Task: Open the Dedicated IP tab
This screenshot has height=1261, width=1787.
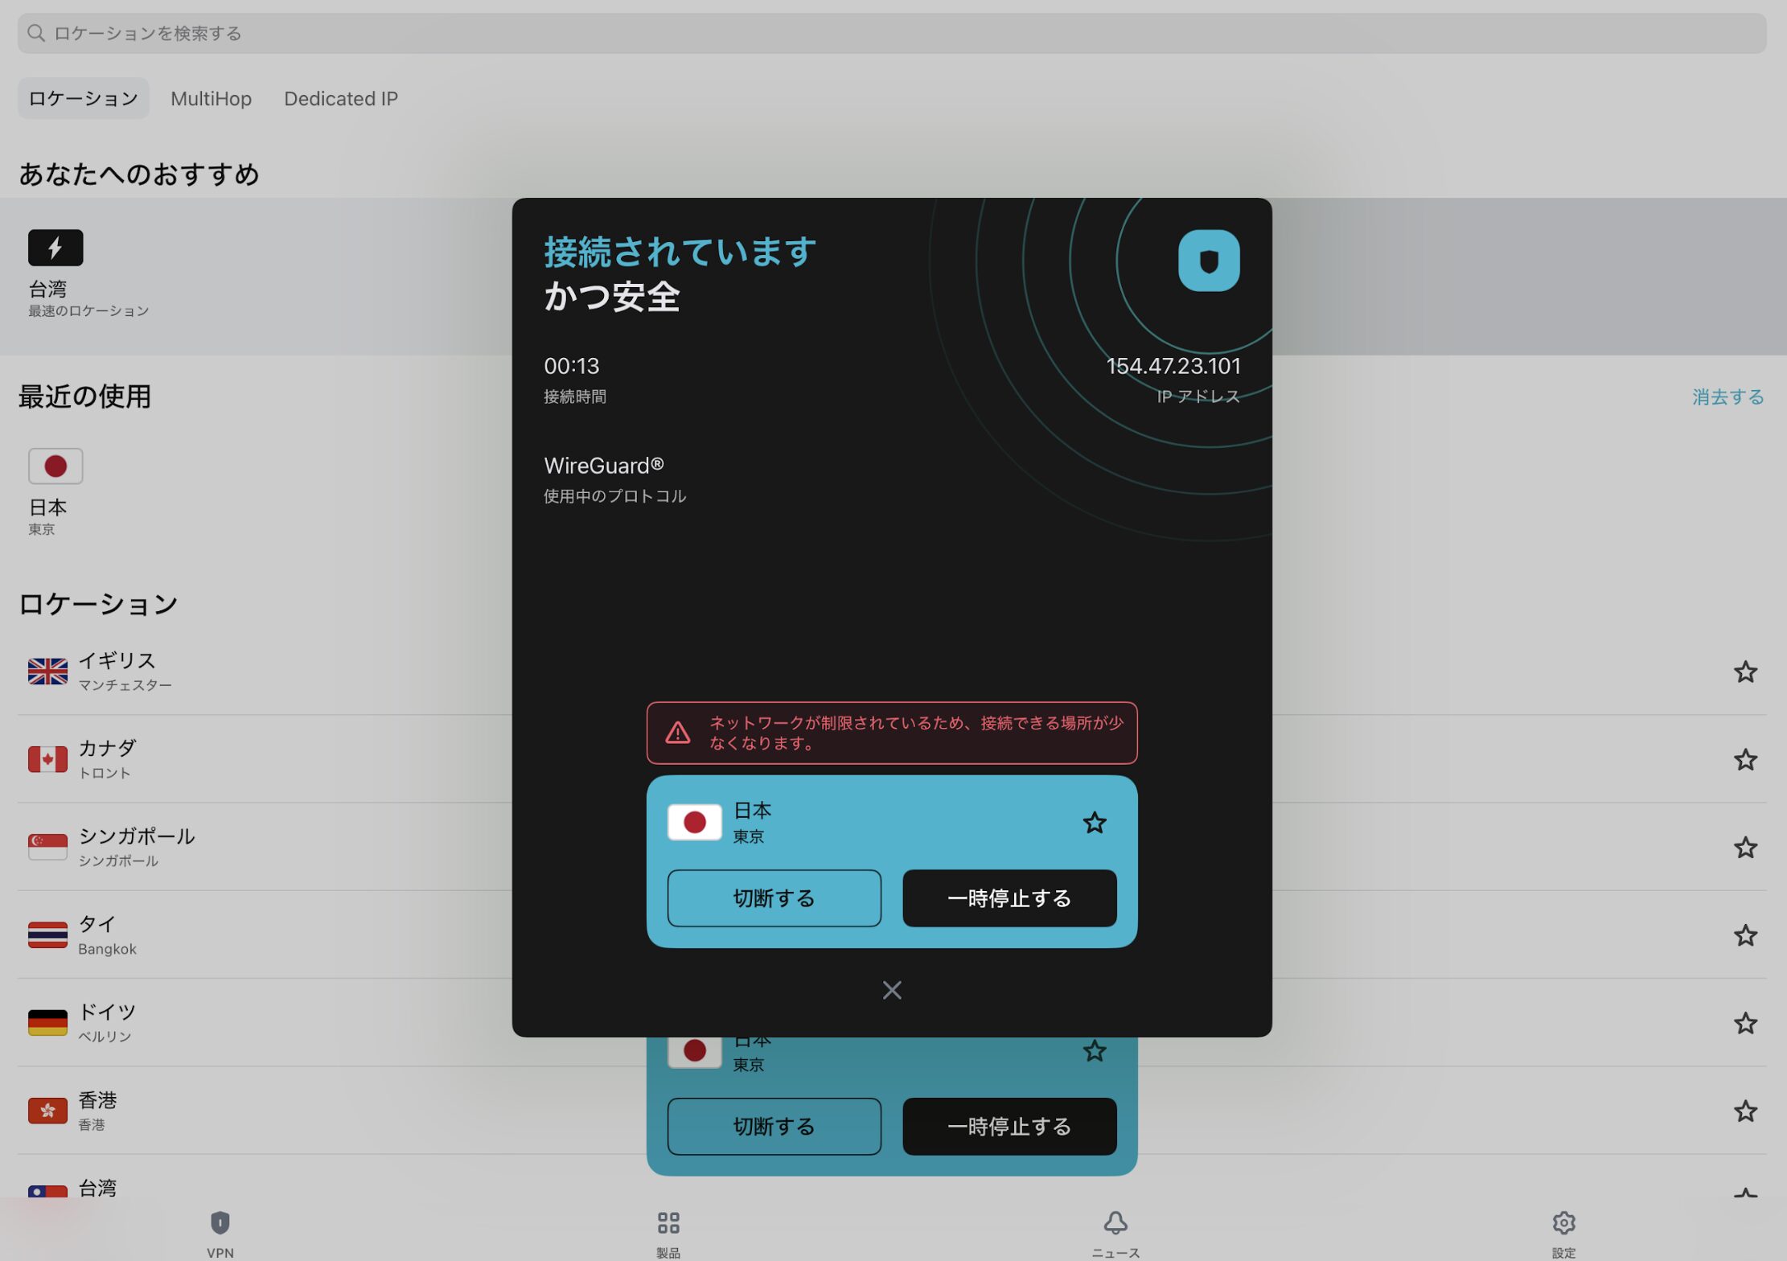Action: 341,98
